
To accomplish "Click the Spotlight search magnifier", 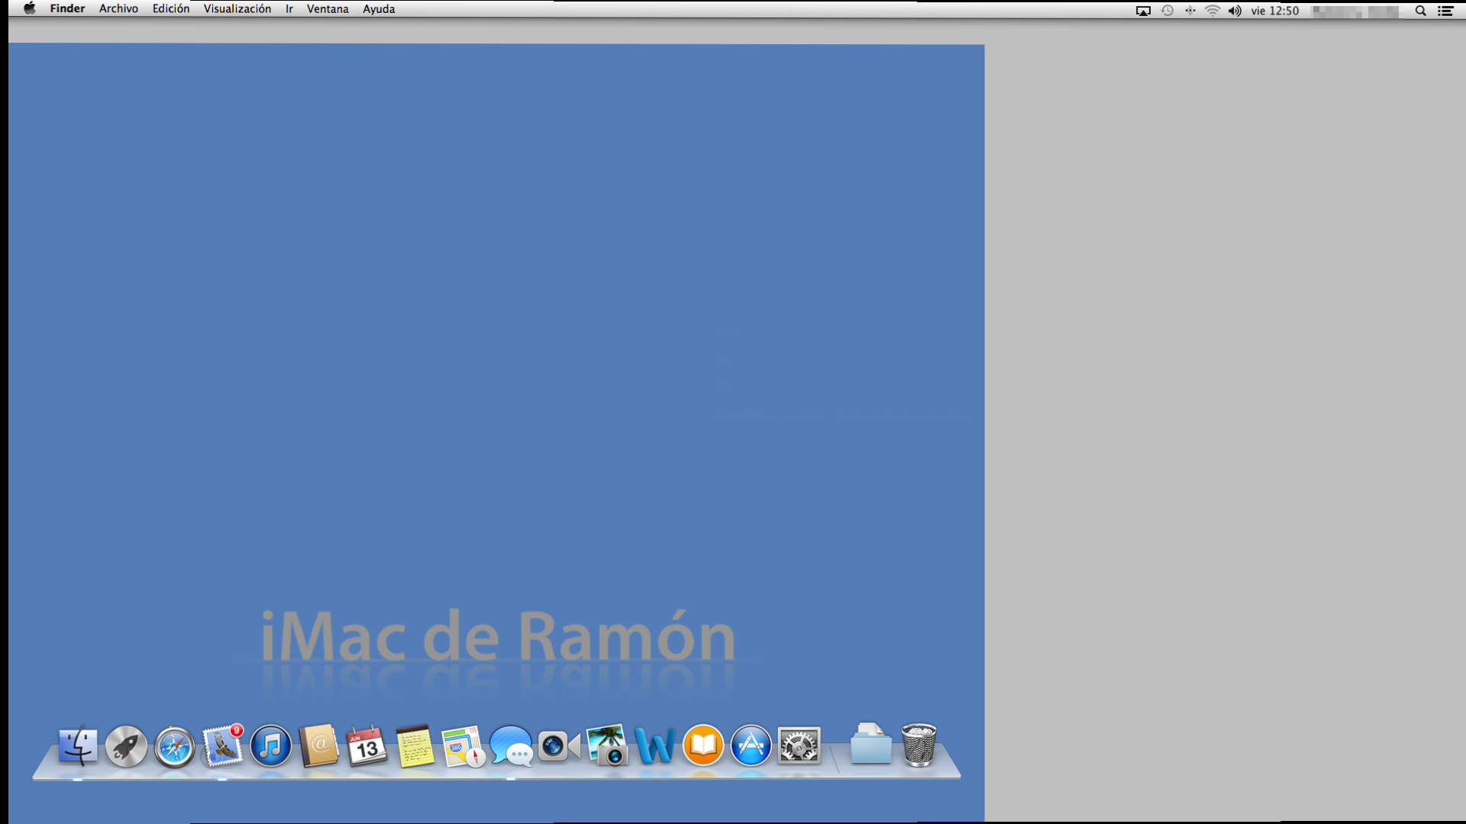I will coord(1420,11).
